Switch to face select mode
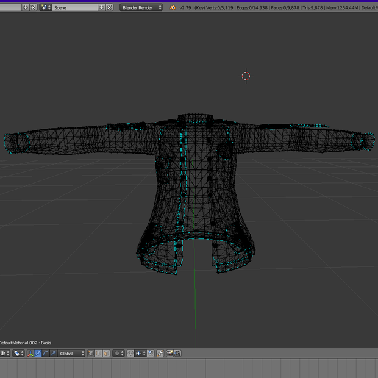The width and height of the screenshot is (378, 378). click(106, 354)
